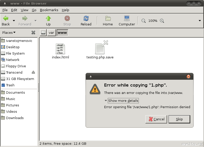
Task: Open the View menu
Action: 24,10
